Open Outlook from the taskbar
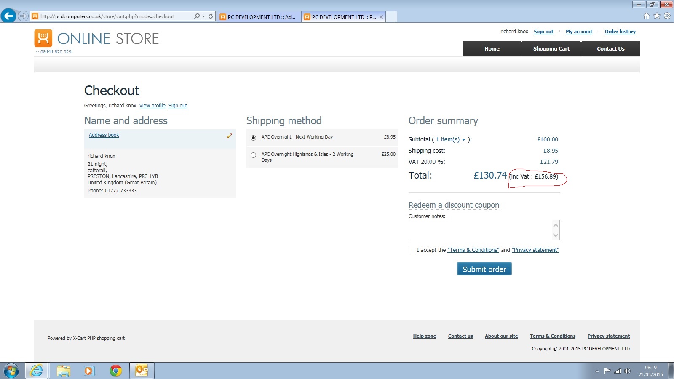This screenshot has width=674, height=379. pyautogui.click(x=142, y=371)
